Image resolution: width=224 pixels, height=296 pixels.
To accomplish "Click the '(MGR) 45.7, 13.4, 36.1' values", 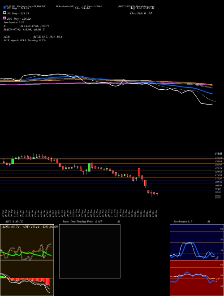I will (x=47, y=37).
